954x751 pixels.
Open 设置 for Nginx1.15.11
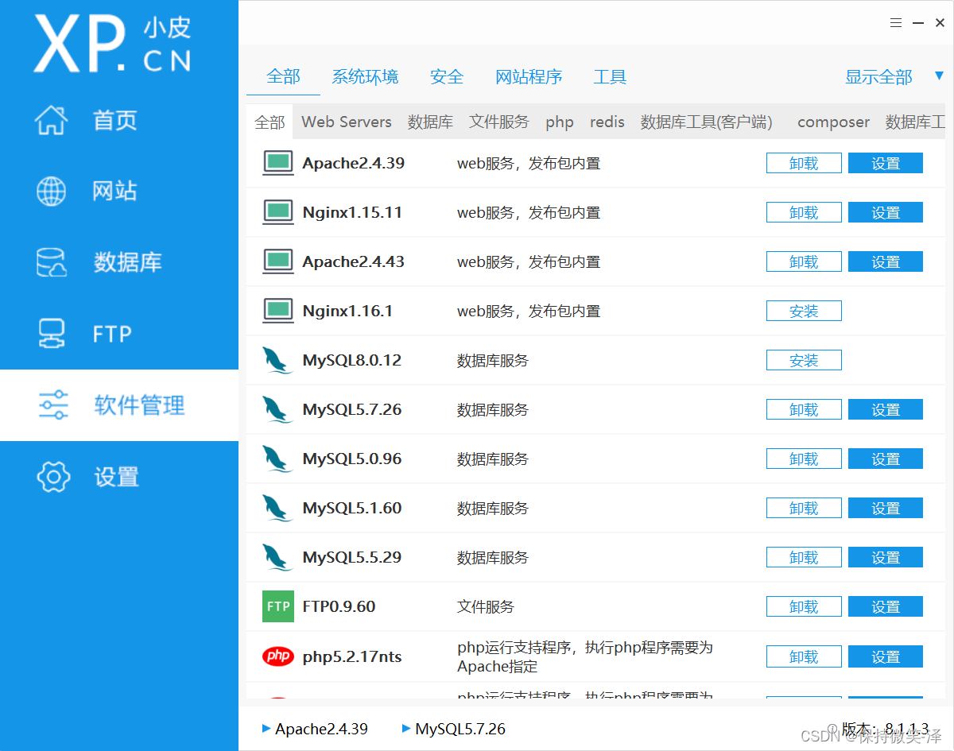point(886,212)
